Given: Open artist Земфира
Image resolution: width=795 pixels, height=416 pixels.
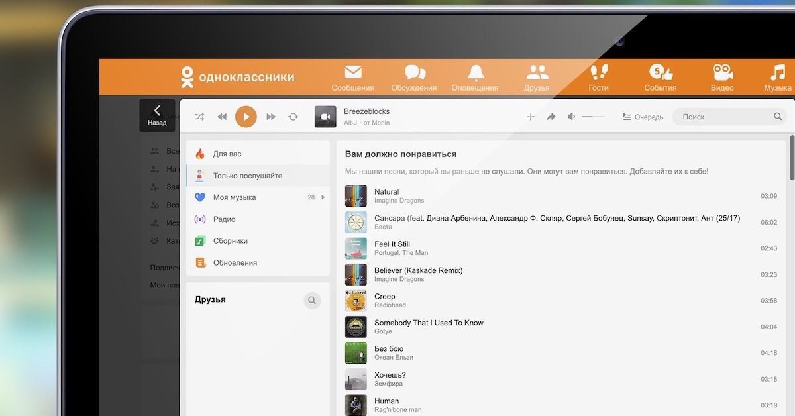Looking at the screenshot, I should [388, 384].
